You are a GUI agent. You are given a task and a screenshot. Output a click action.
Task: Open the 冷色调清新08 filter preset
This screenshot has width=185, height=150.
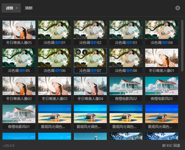point(126,58)
